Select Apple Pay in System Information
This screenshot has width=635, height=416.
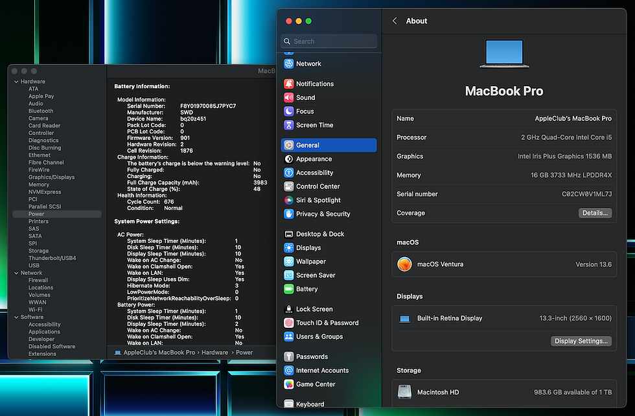coord(41,97)
